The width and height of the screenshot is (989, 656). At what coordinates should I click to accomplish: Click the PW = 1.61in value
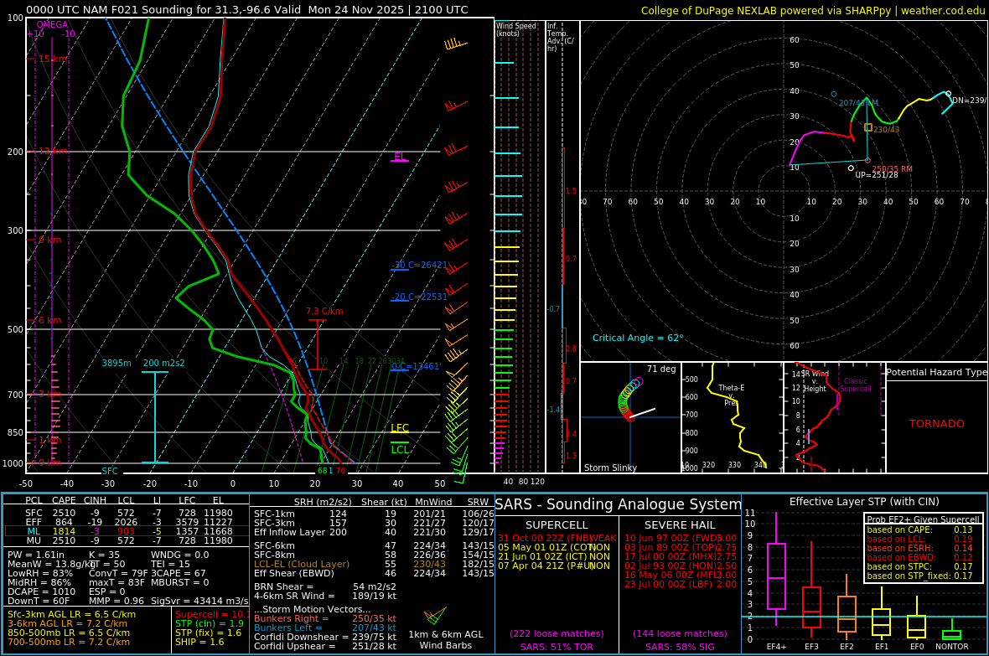pyautogui.click(x=36, y=555)
